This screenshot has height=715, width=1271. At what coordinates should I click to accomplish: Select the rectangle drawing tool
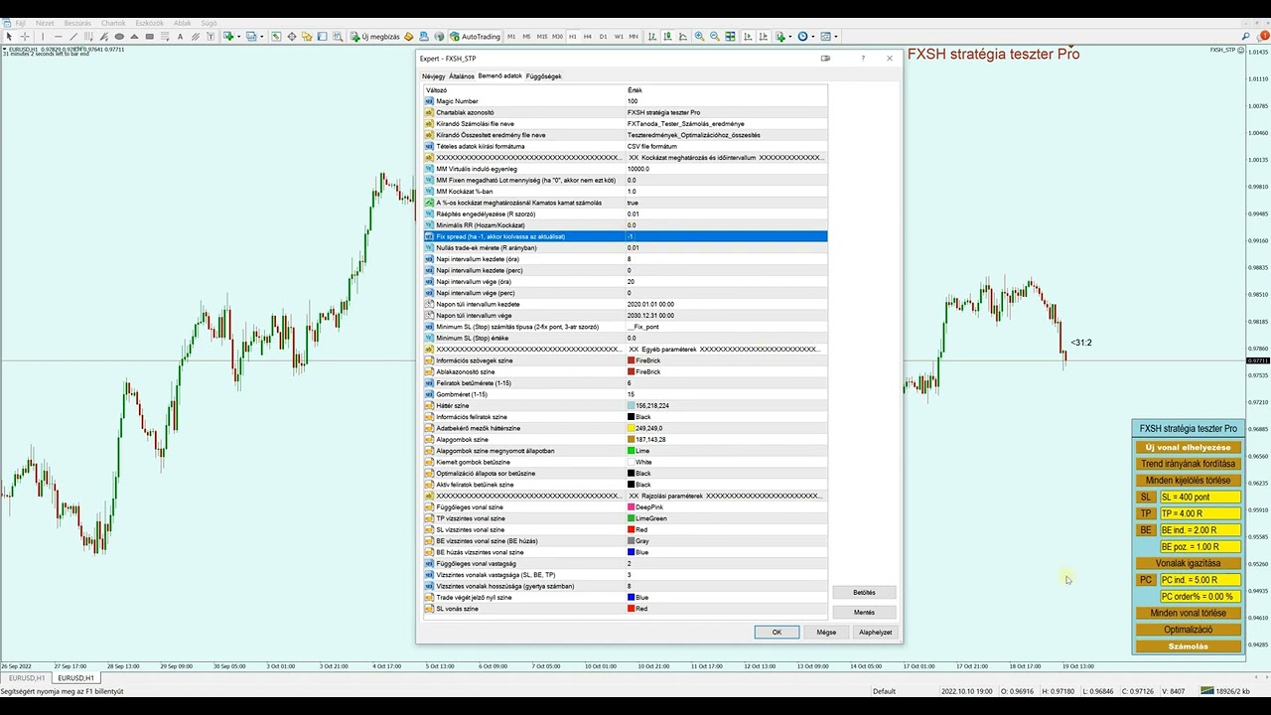(x=150, y=37)
